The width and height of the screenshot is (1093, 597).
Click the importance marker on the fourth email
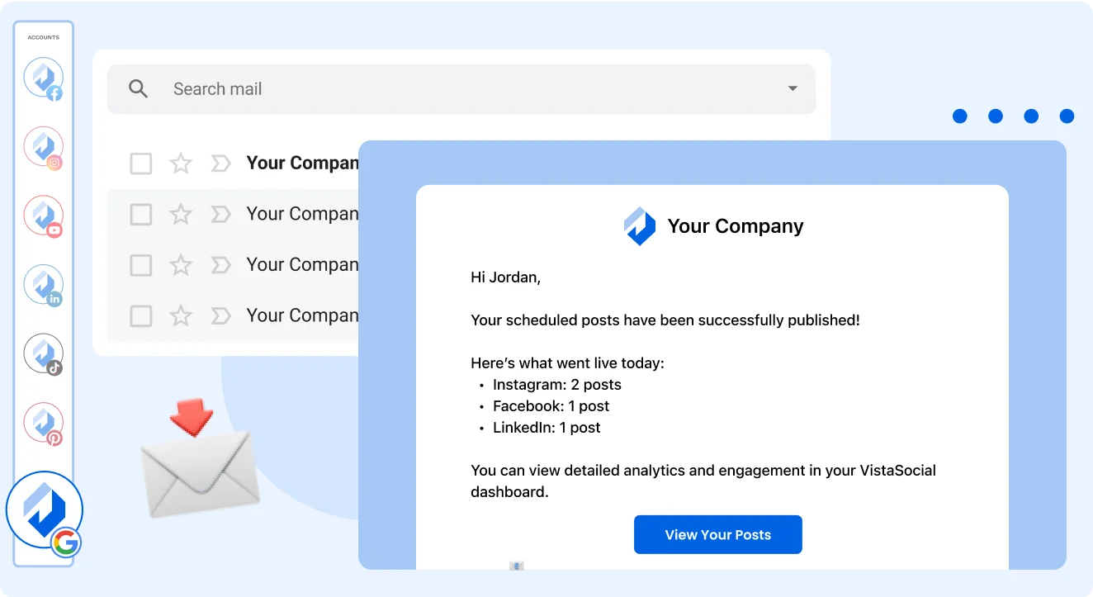click(220, 315)
